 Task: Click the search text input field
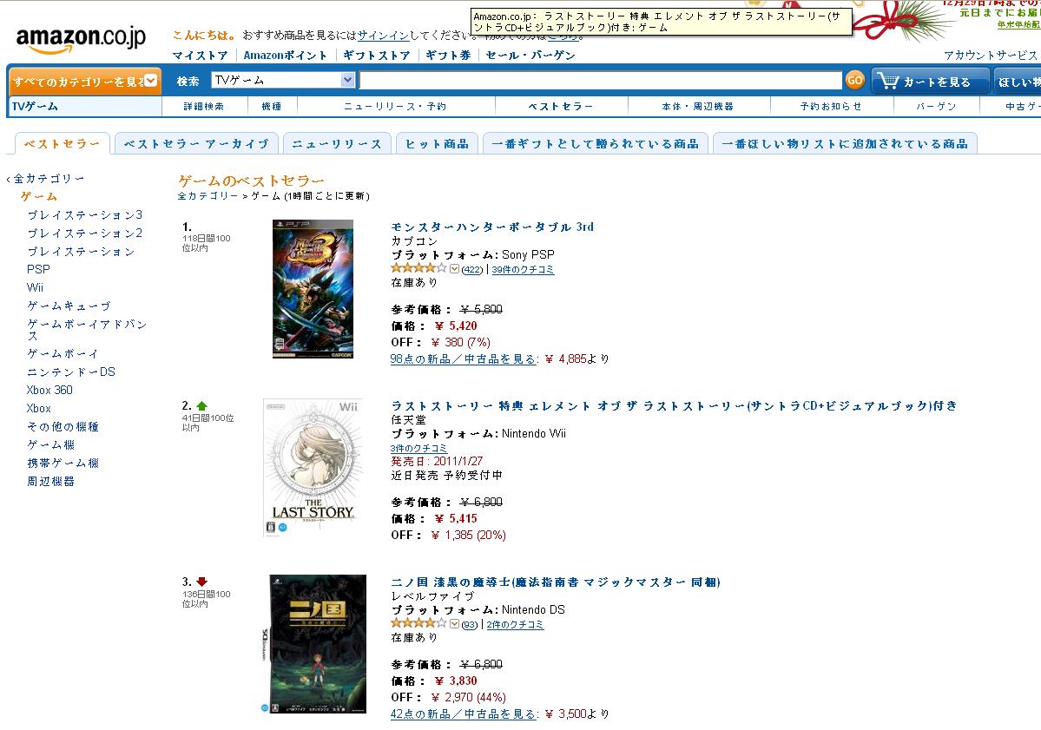tap(600, 81)
